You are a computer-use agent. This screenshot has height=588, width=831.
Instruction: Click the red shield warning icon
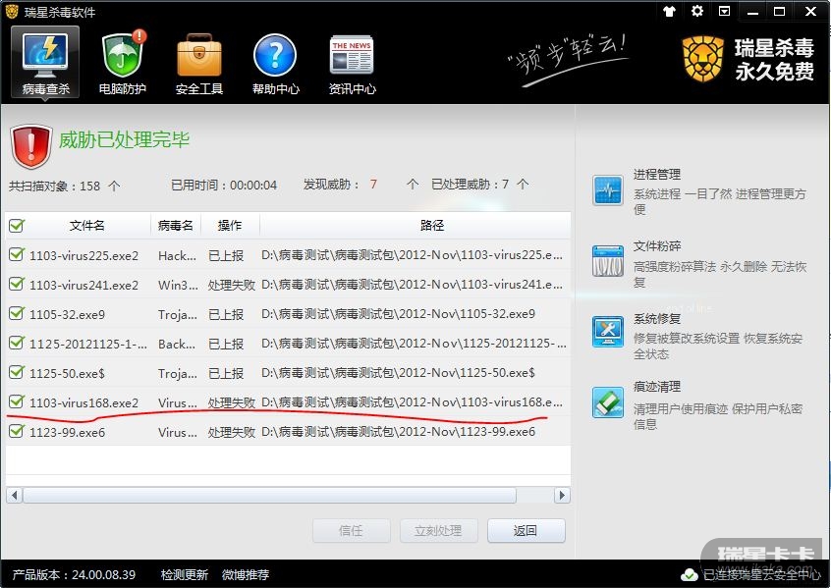(x=30, y=146)
